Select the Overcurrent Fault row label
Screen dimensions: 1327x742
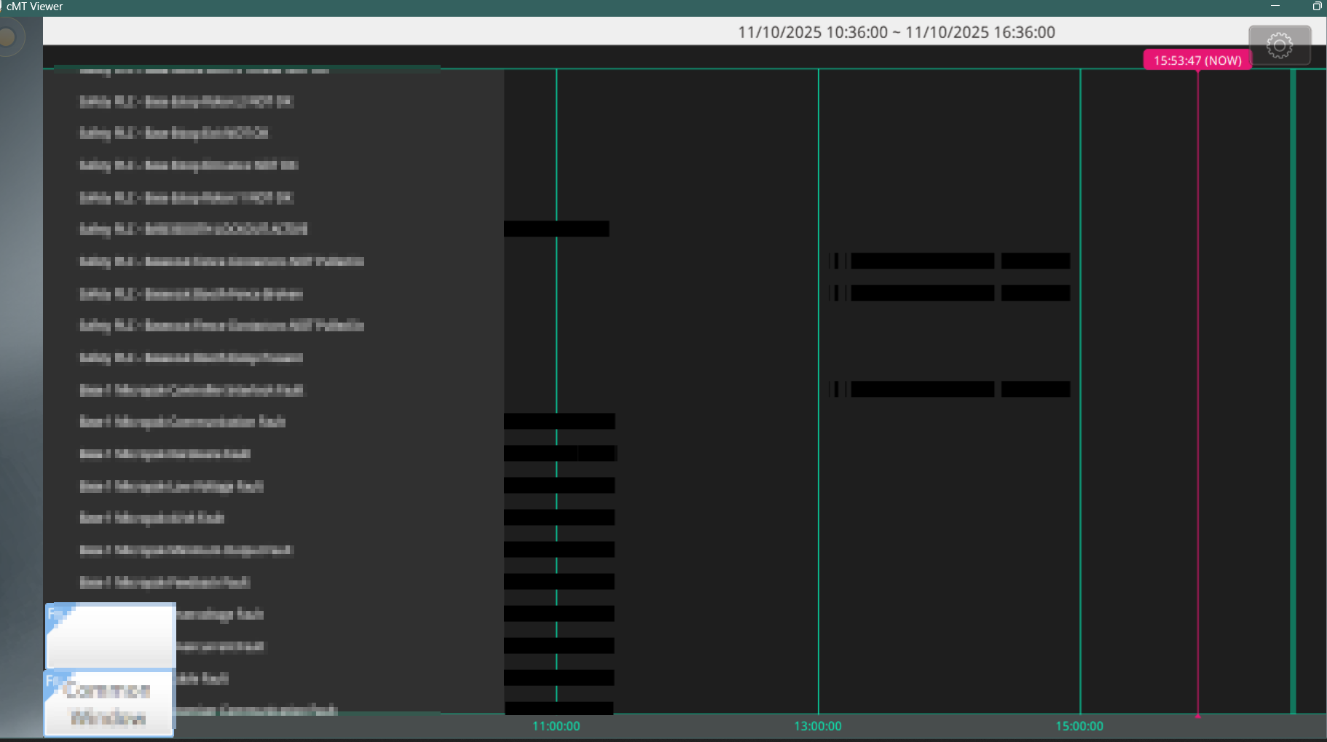218,646
